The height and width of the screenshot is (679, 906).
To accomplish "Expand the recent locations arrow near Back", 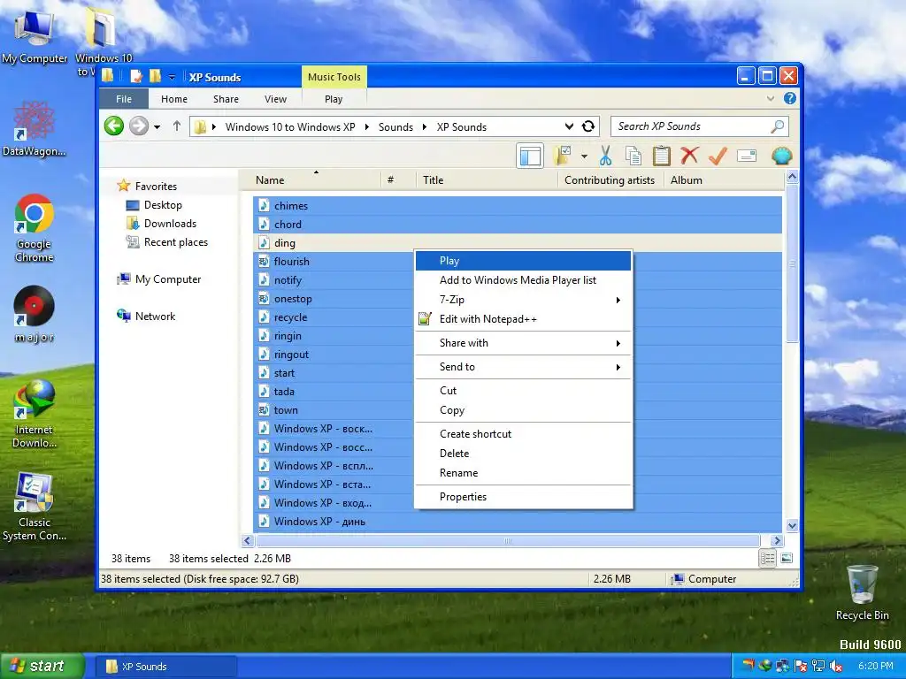I will (157, 126).
